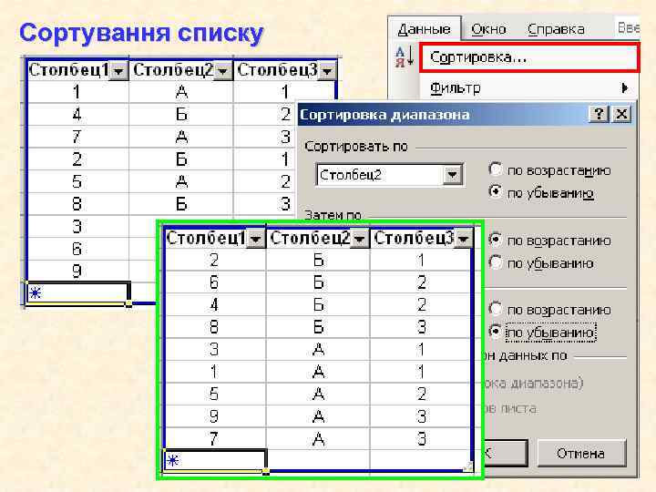Open the Справка menu
Image resolution: width=656 pixels, height=492 pixels.
(x=556, y=29)
